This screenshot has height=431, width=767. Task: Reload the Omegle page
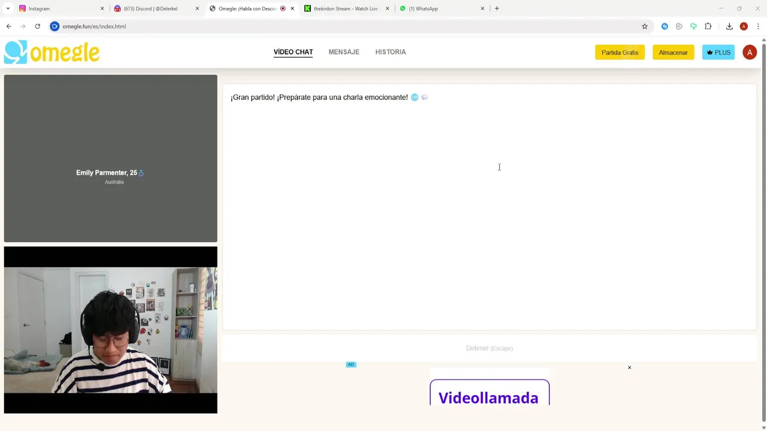(37, 26)
